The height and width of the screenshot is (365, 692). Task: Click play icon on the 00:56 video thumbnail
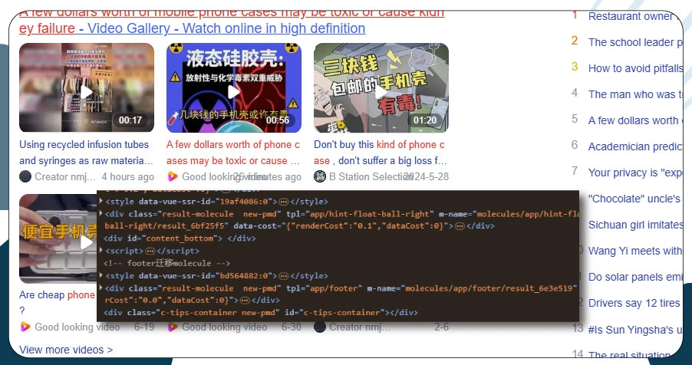[x=233, y=92]
